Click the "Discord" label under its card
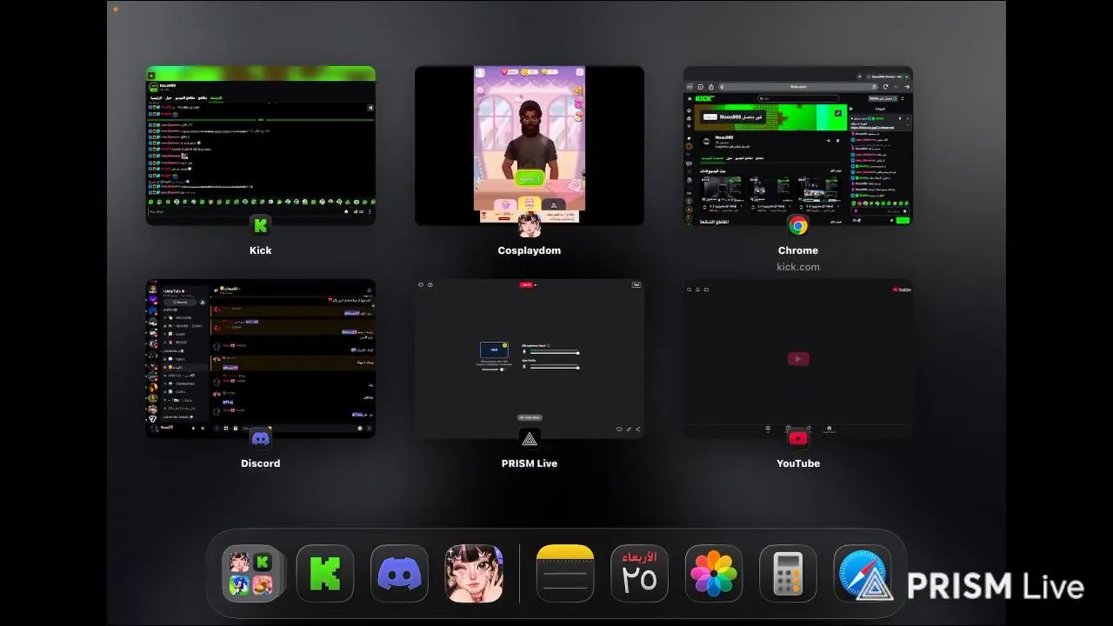1113x626 pixels. coord(261,463)
